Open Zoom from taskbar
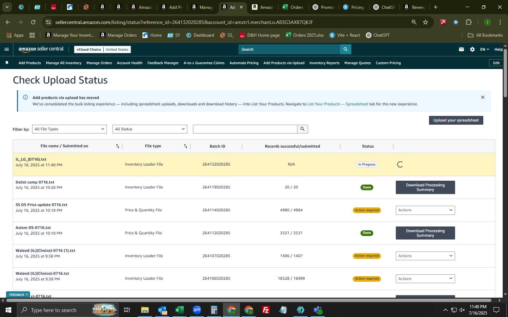This screenshot has height=317, width=508. pos(197,310)
